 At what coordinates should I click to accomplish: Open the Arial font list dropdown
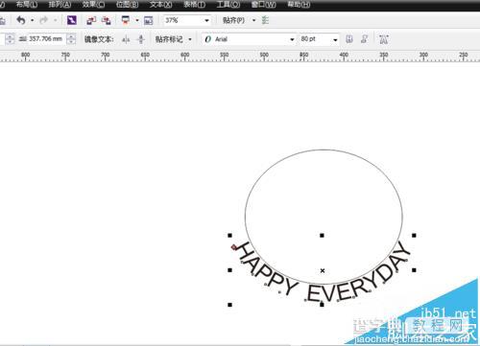pyautogui.click(x=292, y=39)
